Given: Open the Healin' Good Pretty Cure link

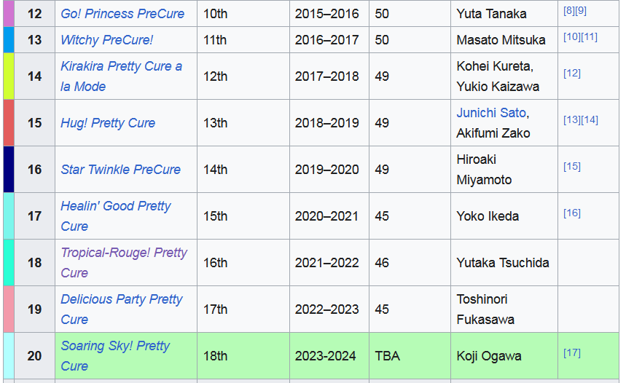Looking at the screenshot, I should click(115, 206).
